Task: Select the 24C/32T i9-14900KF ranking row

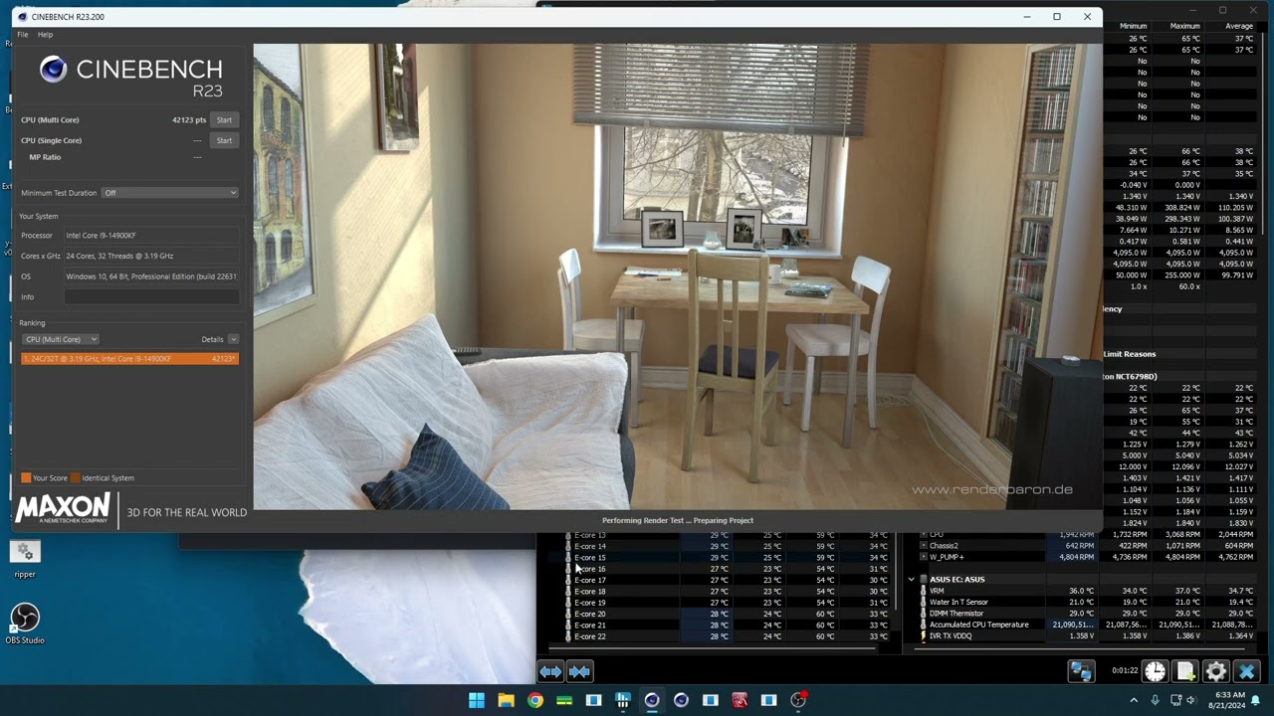Action: pos(129,359)
